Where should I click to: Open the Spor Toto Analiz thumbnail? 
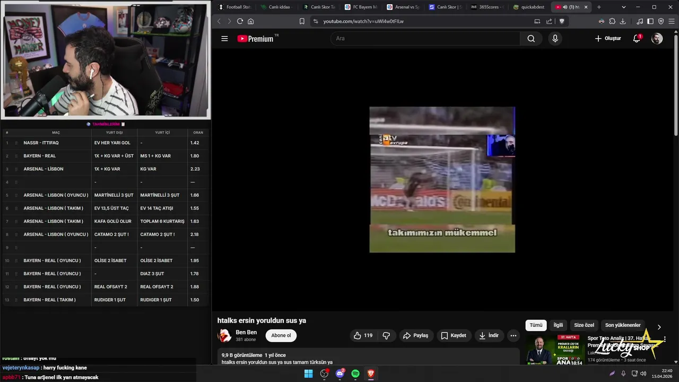point(554,350)
